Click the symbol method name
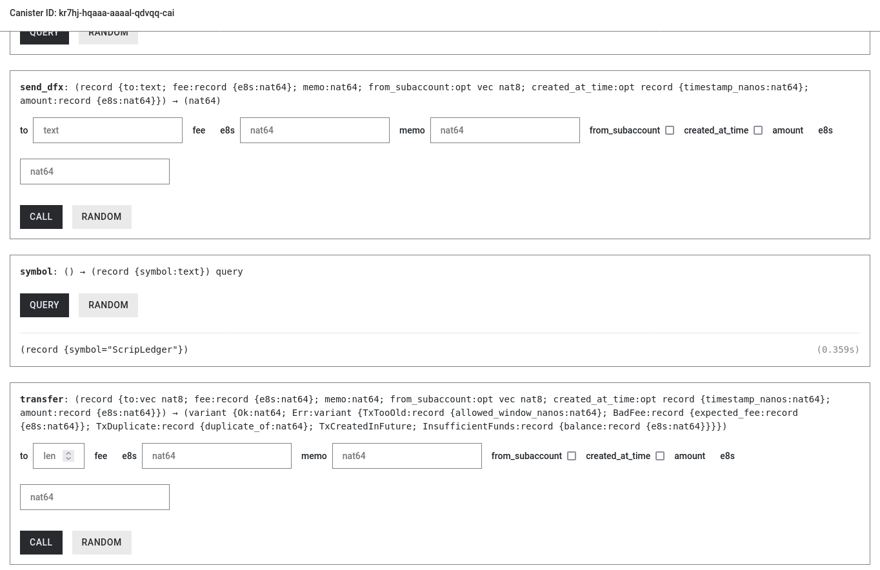This screenshot has width=880, height=570. click(x=36, y=271)
